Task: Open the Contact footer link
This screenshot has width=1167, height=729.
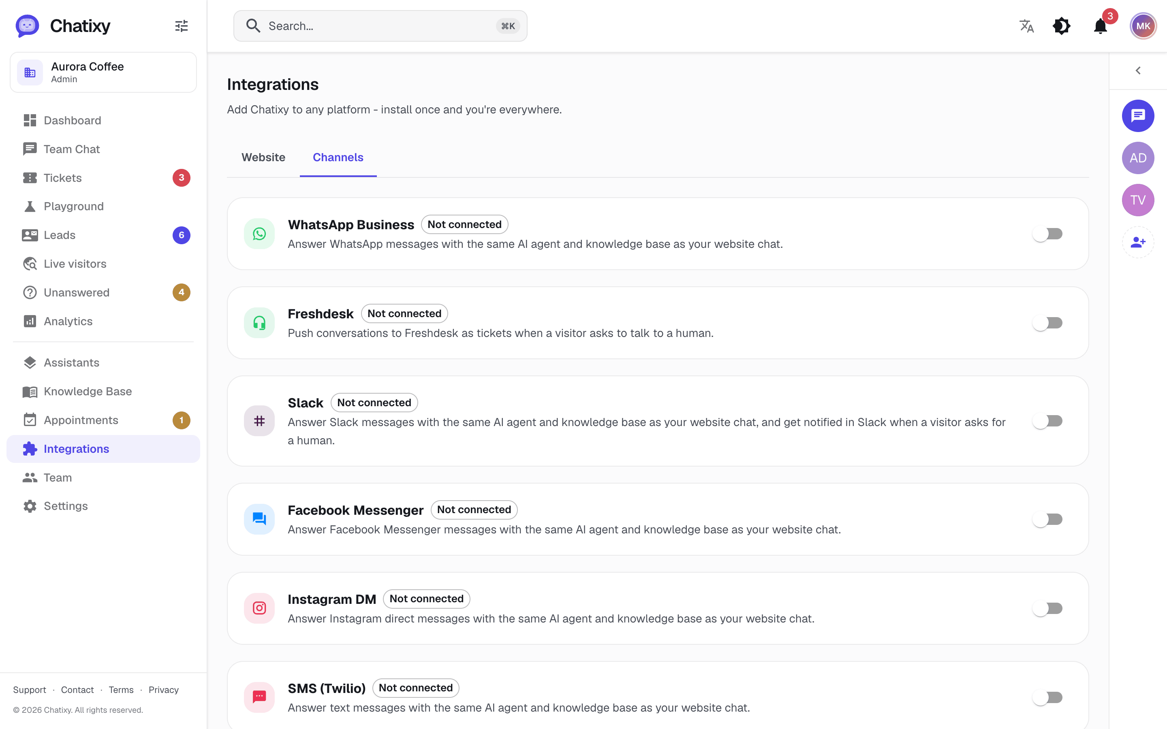Action: (77, 690)
